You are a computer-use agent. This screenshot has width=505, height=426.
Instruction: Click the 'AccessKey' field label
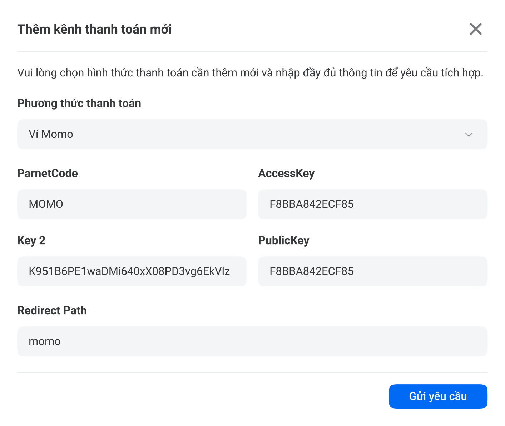pyautogui.click(x=286, y=174)
